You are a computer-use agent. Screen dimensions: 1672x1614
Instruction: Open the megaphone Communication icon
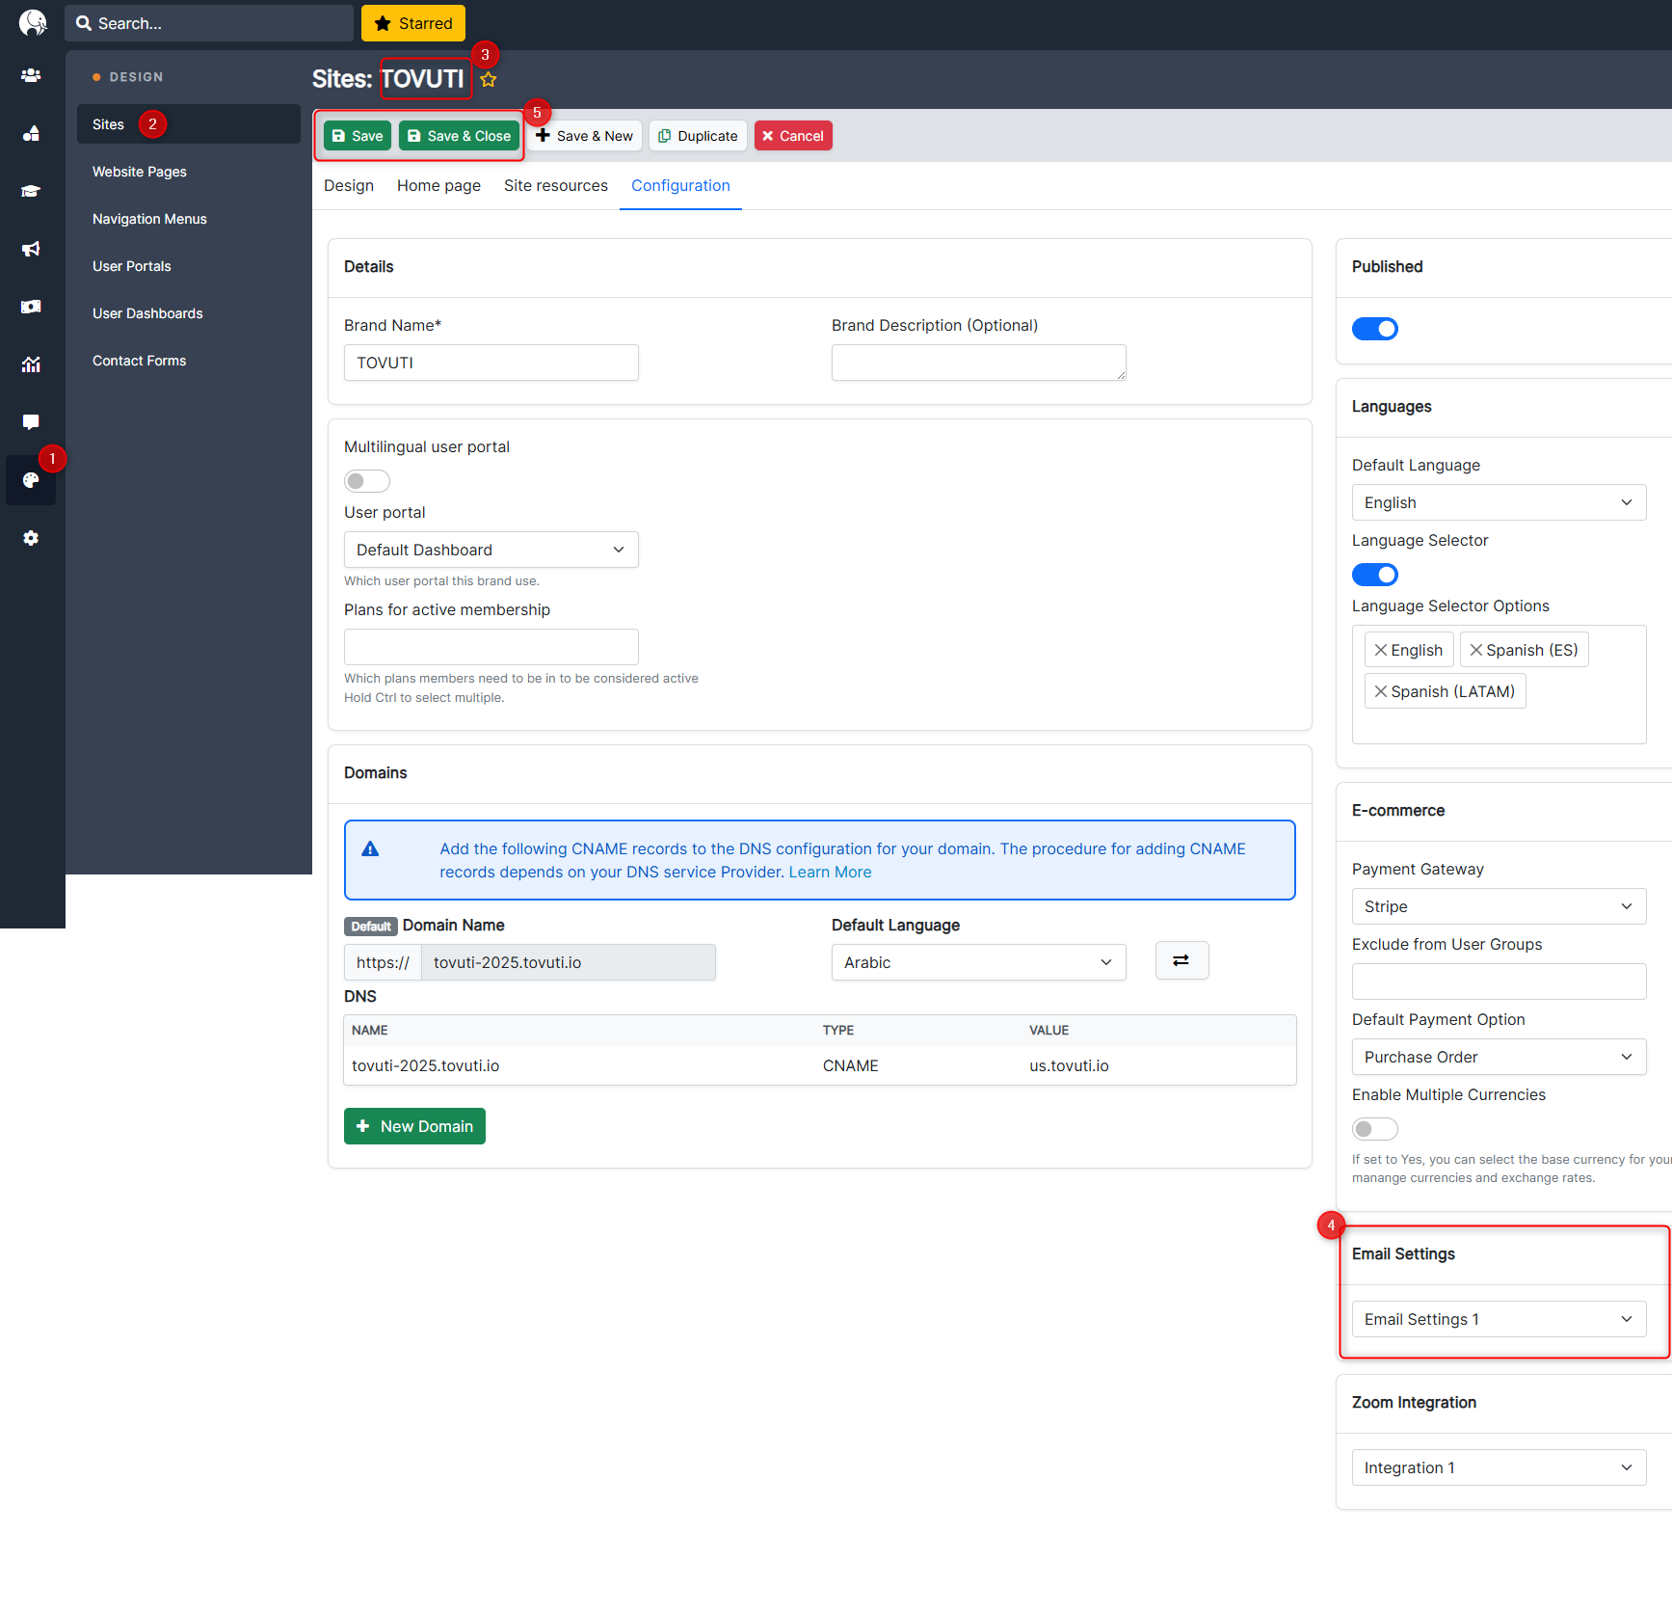pos(31,249)
